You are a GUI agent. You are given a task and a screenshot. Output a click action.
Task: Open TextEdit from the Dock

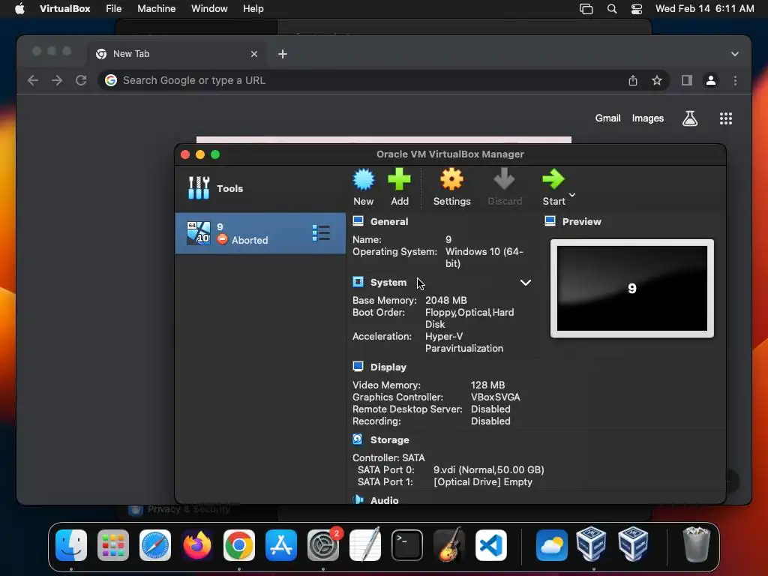point(365,544)
